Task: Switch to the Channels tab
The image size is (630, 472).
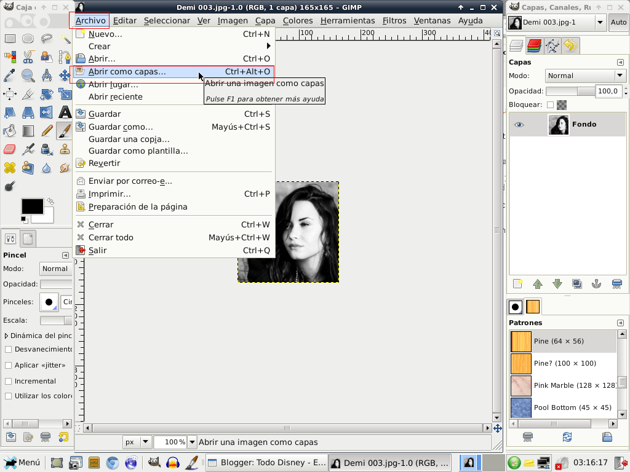Action: point(535,45)
